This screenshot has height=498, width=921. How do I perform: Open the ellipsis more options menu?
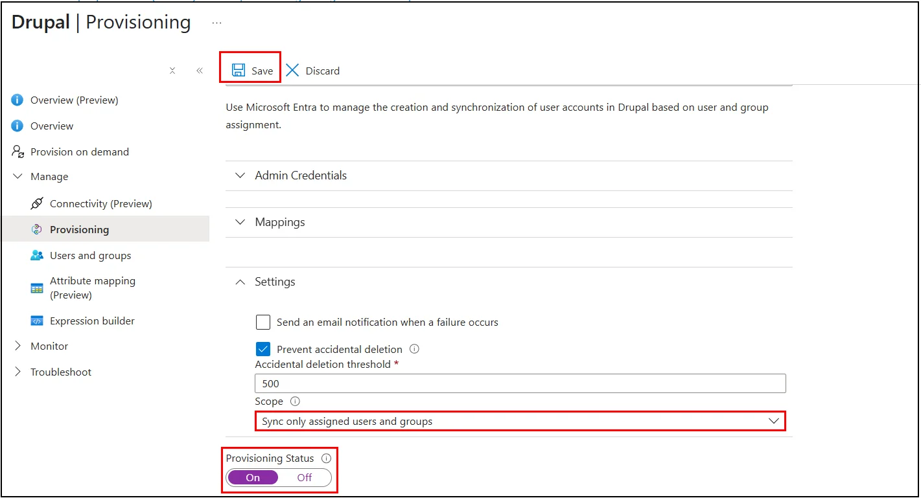point(216,23)
